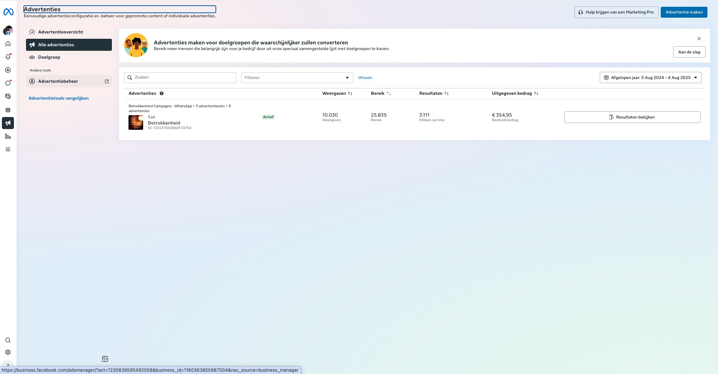Viewport: 718px width, 374px height.
Task: Open the Insights bar chart icon
Action: pyautogui.click(x=8, y=136)
